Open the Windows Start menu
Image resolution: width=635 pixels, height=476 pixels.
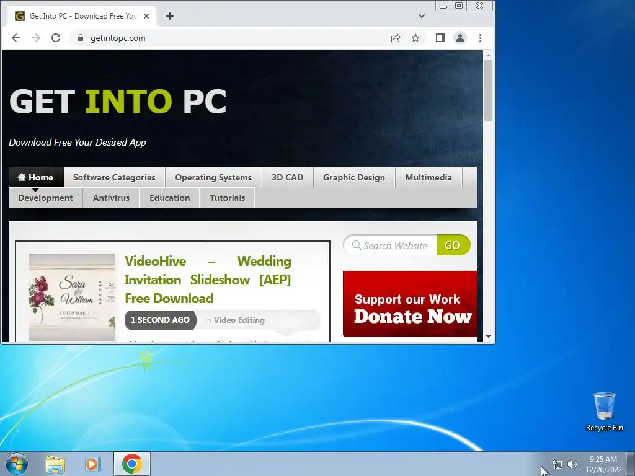tap(17, 464)
